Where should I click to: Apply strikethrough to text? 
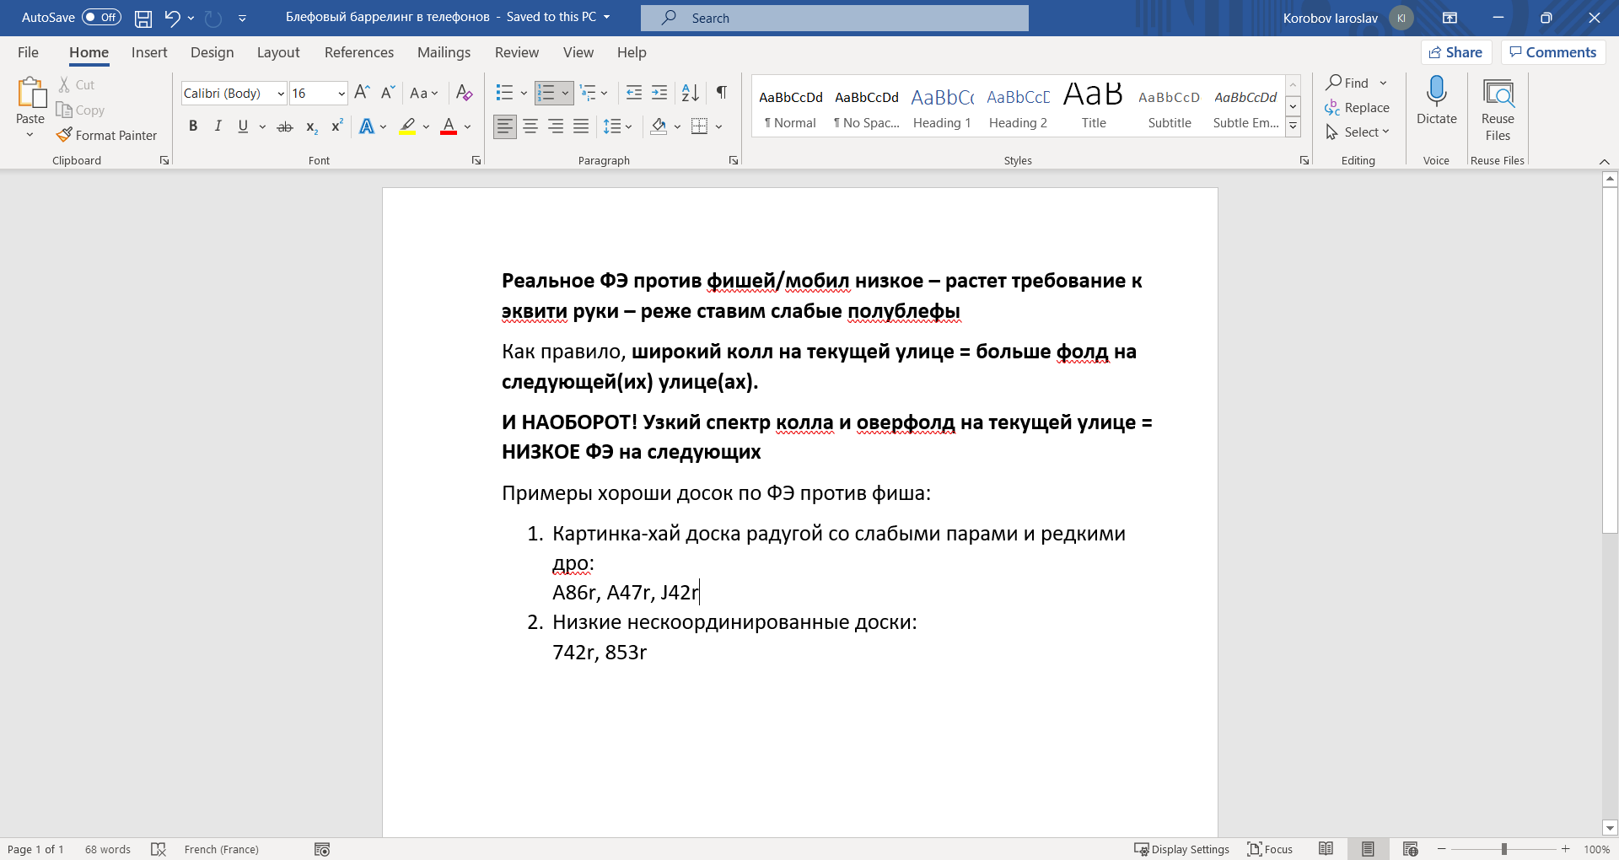(x=285, y=126)
